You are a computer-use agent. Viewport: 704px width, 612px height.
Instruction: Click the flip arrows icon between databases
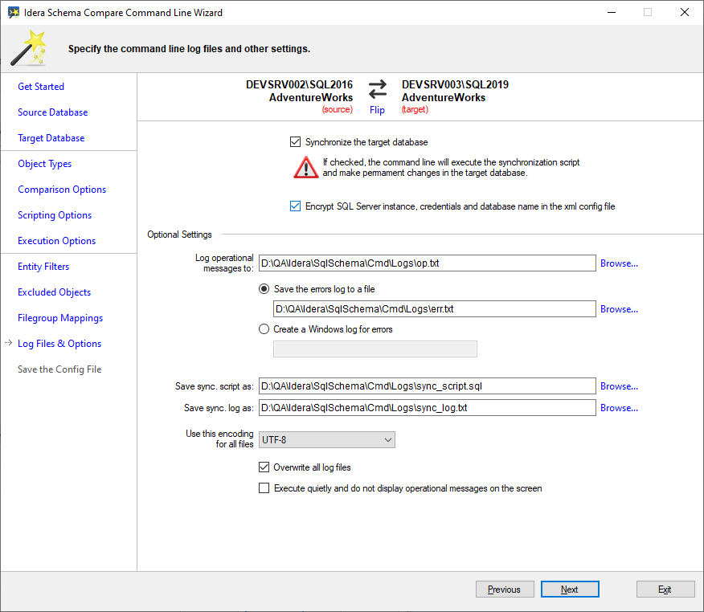click(377, 88)
